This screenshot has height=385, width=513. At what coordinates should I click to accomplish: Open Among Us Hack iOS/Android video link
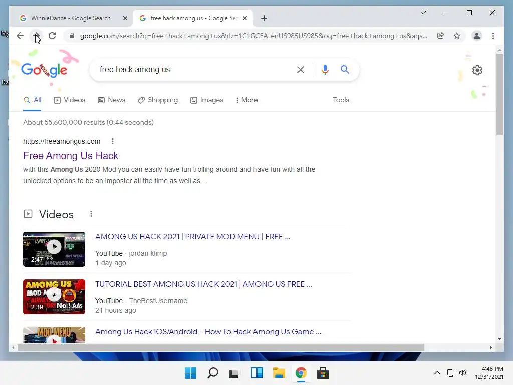pyautogui.click(x=208, y=332)
